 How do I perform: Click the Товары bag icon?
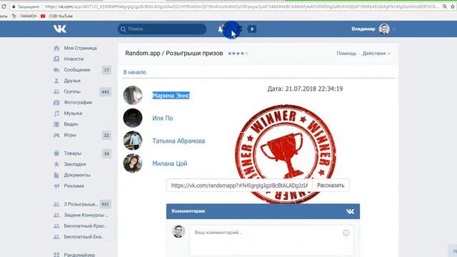(x=56, y=153)
